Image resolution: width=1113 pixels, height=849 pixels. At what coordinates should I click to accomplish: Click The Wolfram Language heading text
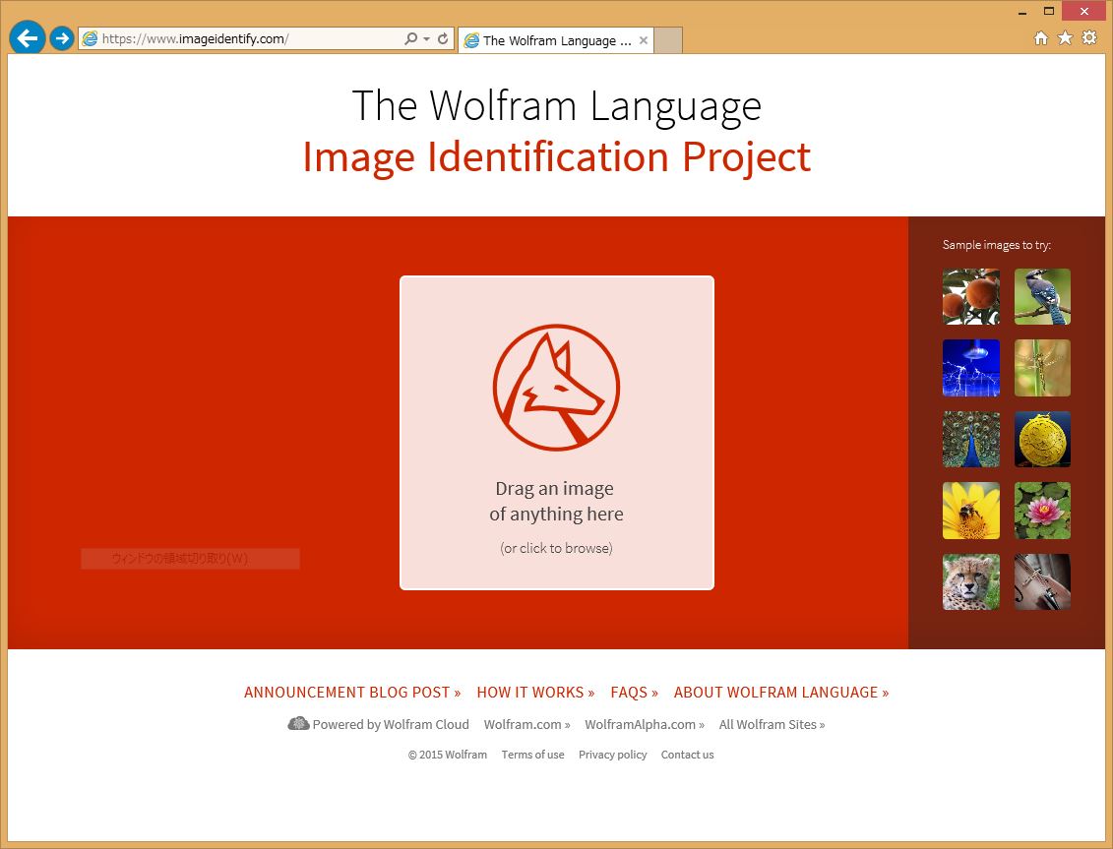point(557,106)
